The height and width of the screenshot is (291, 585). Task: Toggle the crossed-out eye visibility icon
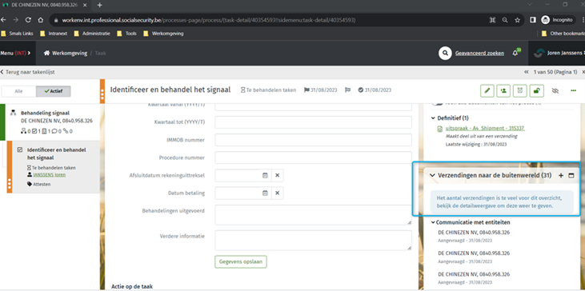click(555, 90)
